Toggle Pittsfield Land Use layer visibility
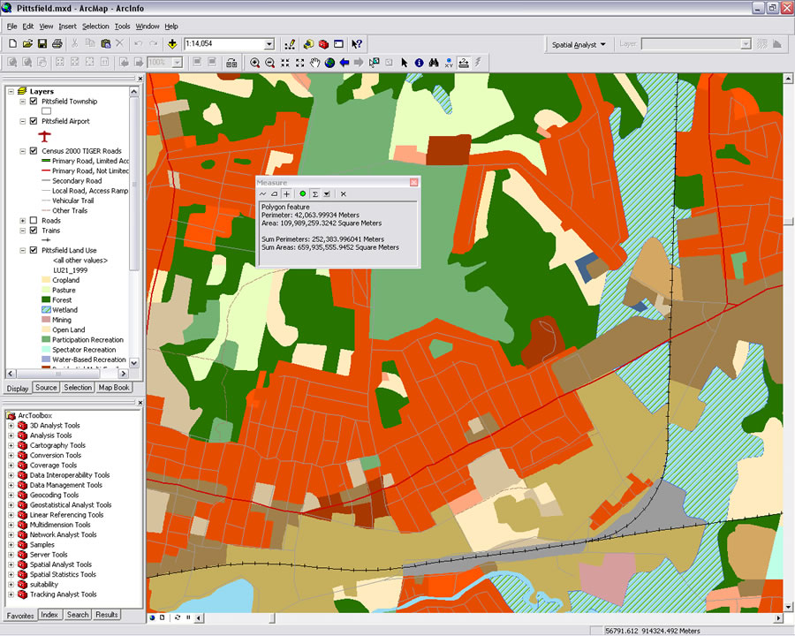 pos(34,251)
